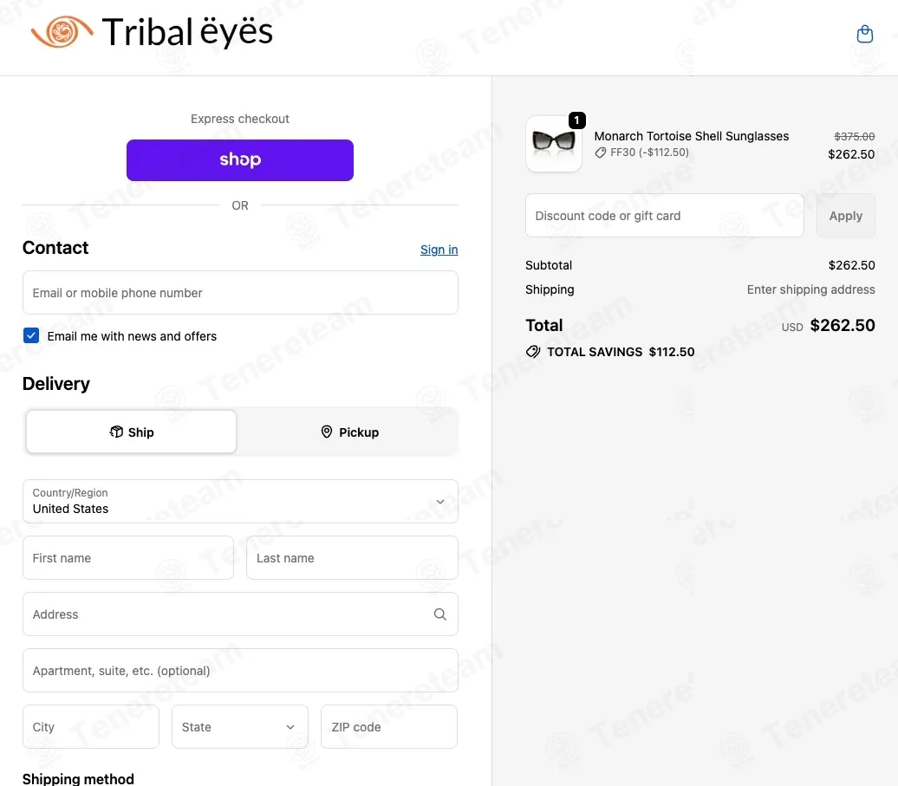Open the shopping bag cart icon

click(864, 35)
